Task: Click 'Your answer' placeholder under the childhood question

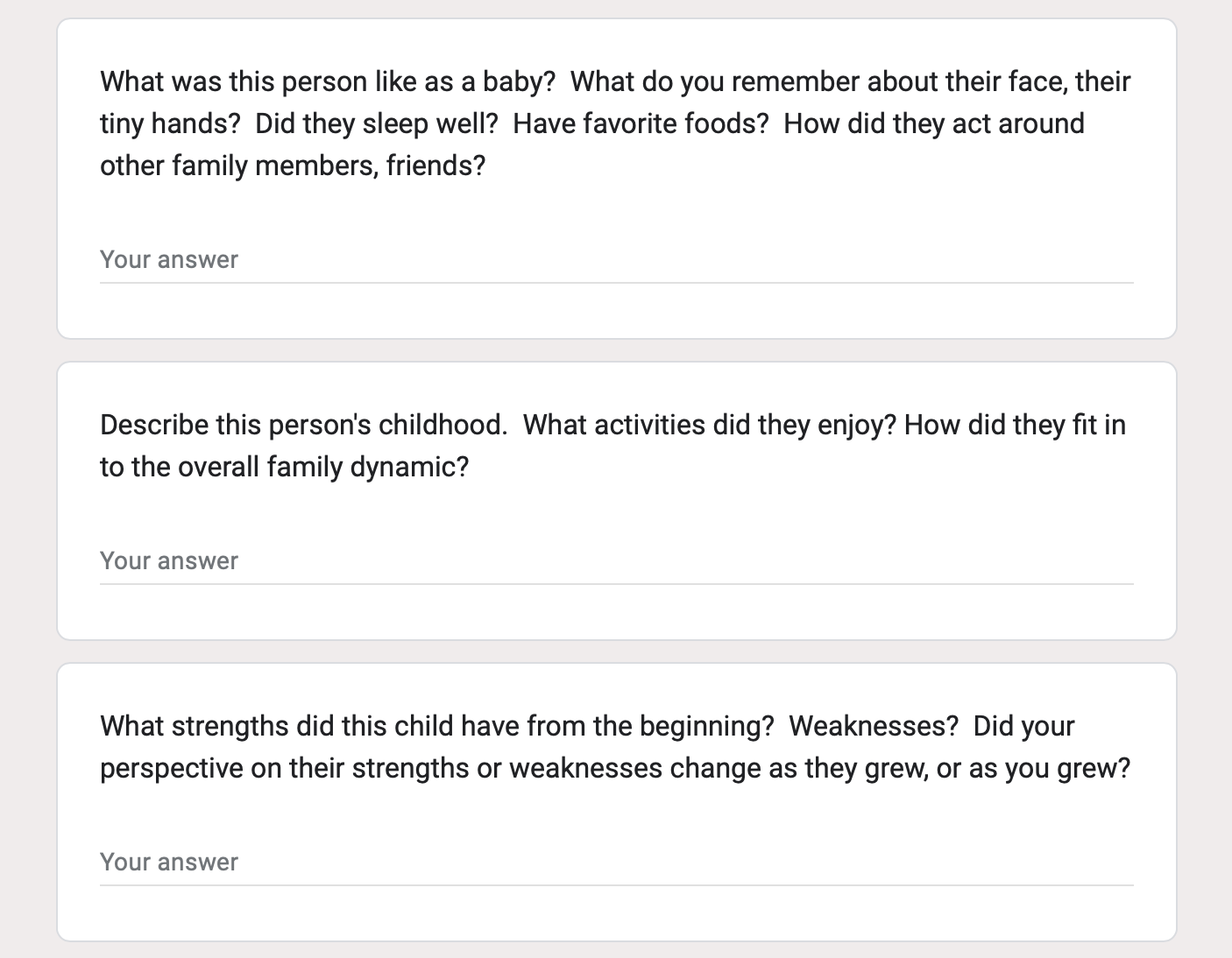Action: tap(169, 561)
